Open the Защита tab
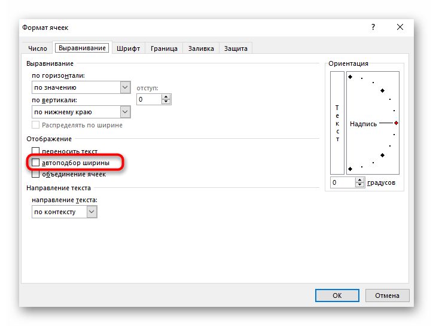This screenshot has width=433, height=326. pyautogui.click(x=236, y=48)
